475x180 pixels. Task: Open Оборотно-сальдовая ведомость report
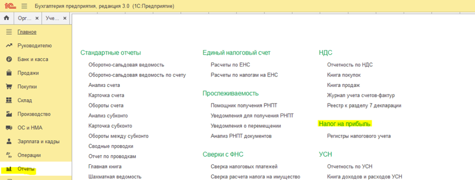click(126, 64)
